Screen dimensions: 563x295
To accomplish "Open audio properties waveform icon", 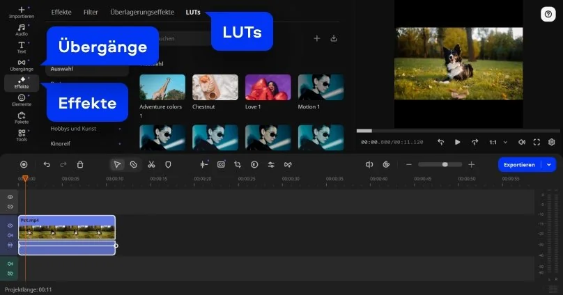I will point(204,164).
